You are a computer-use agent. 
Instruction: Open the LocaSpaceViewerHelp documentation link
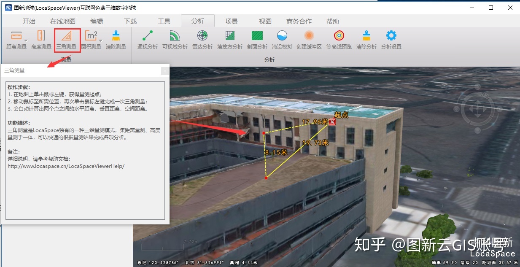pos(66,166)
